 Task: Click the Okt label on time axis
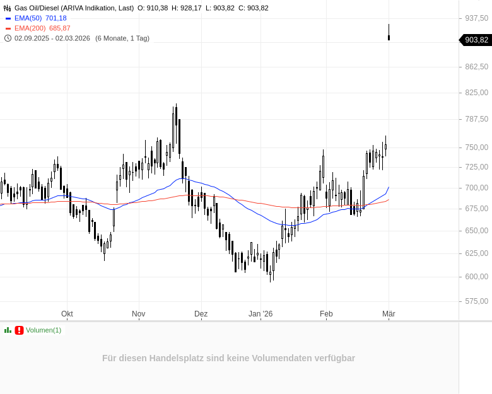tap(67, 314)
